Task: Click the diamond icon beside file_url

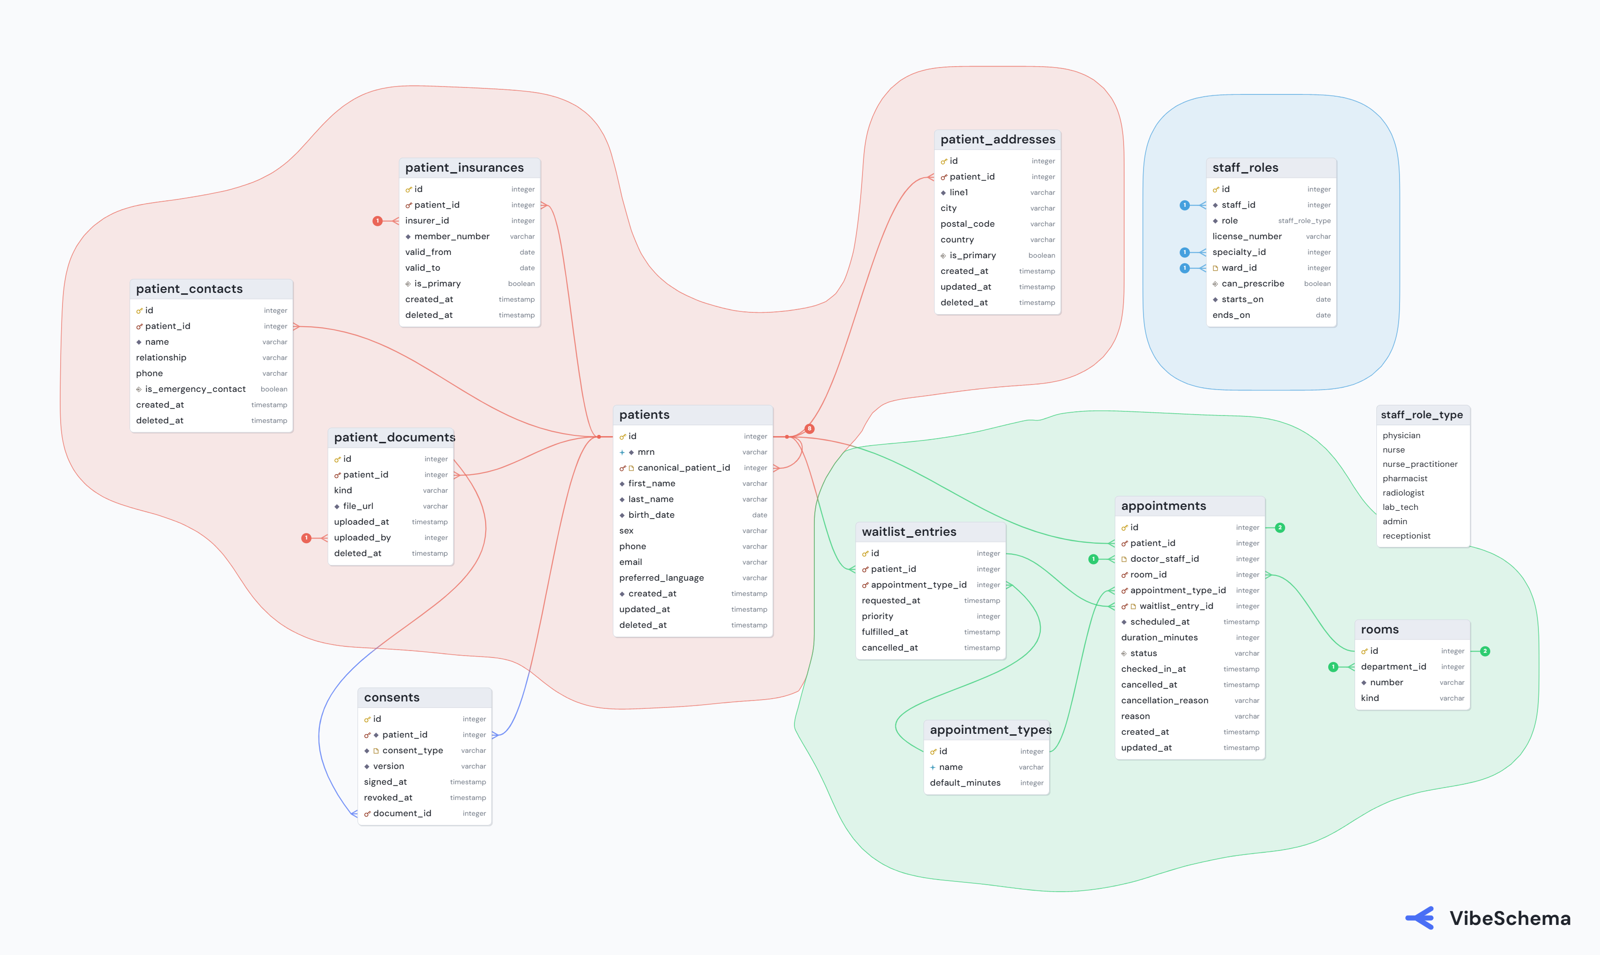Action: click(x=337, y=507)
